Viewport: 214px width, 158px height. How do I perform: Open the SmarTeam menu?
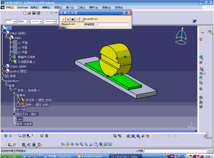(x=22, y=7)
